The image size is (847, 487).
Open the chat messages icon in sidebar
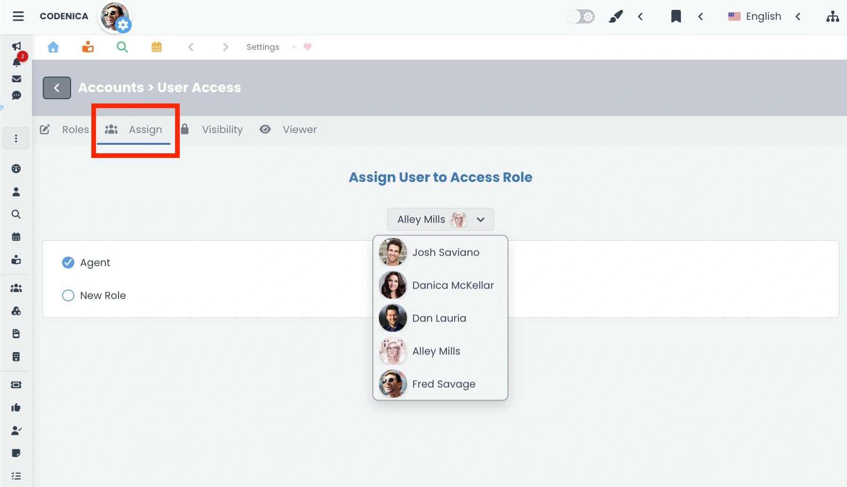click(16, 95)
